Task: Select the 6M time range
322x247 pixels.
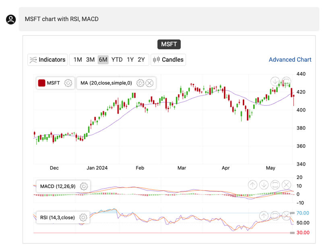Action: click(x=103, y=60)
